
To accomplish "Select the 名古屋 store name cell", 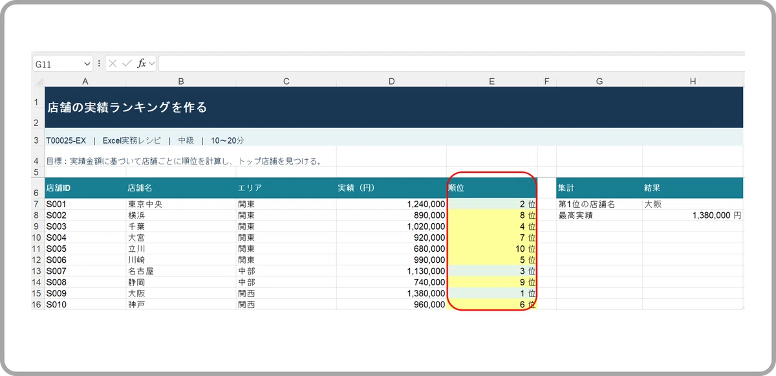I will 181,271.
